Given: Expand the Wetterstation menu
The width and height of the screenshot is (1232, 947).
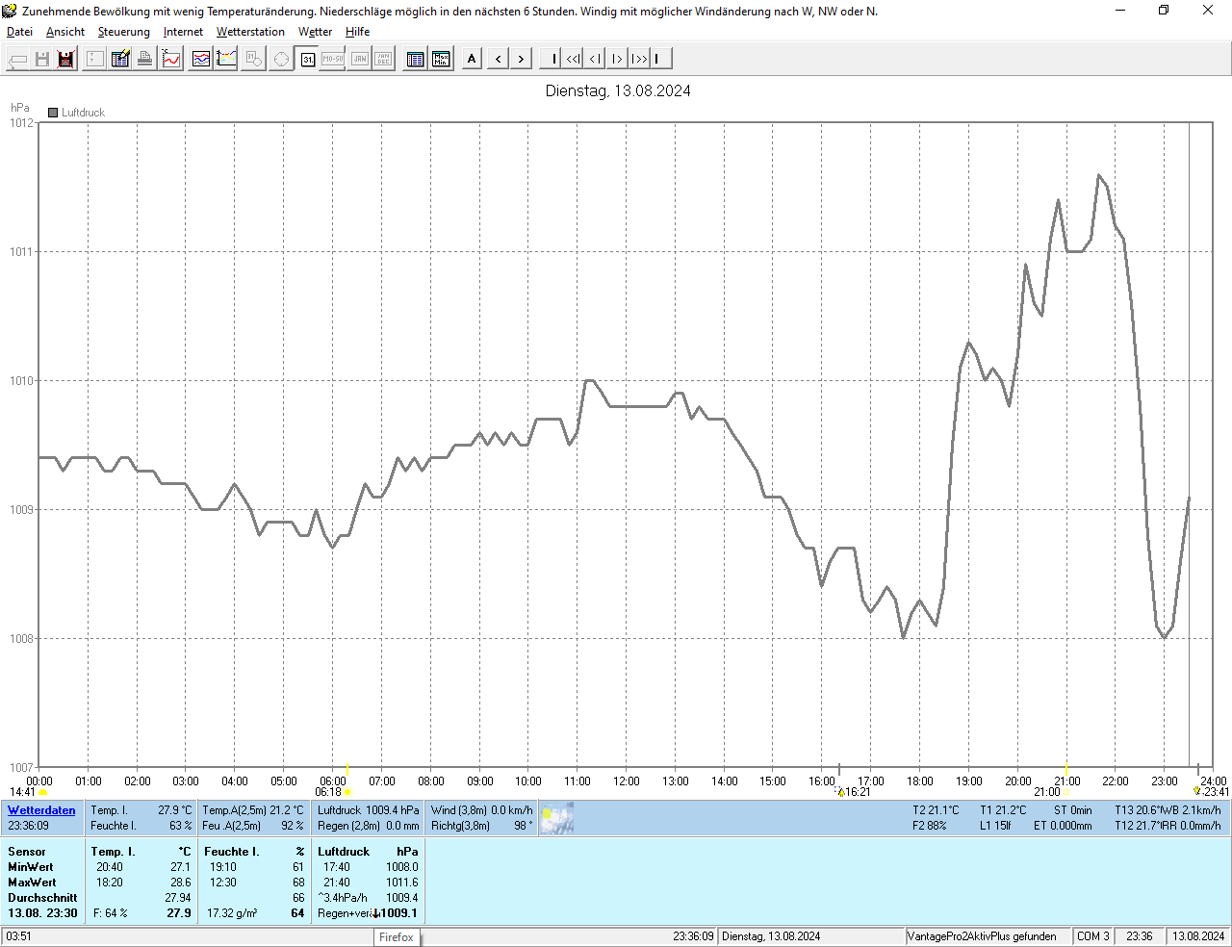Looking at the screenshot, I should coord(250,32).
